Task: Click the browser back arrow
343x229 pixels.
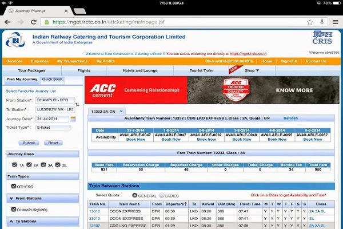Action: [8, 22]
